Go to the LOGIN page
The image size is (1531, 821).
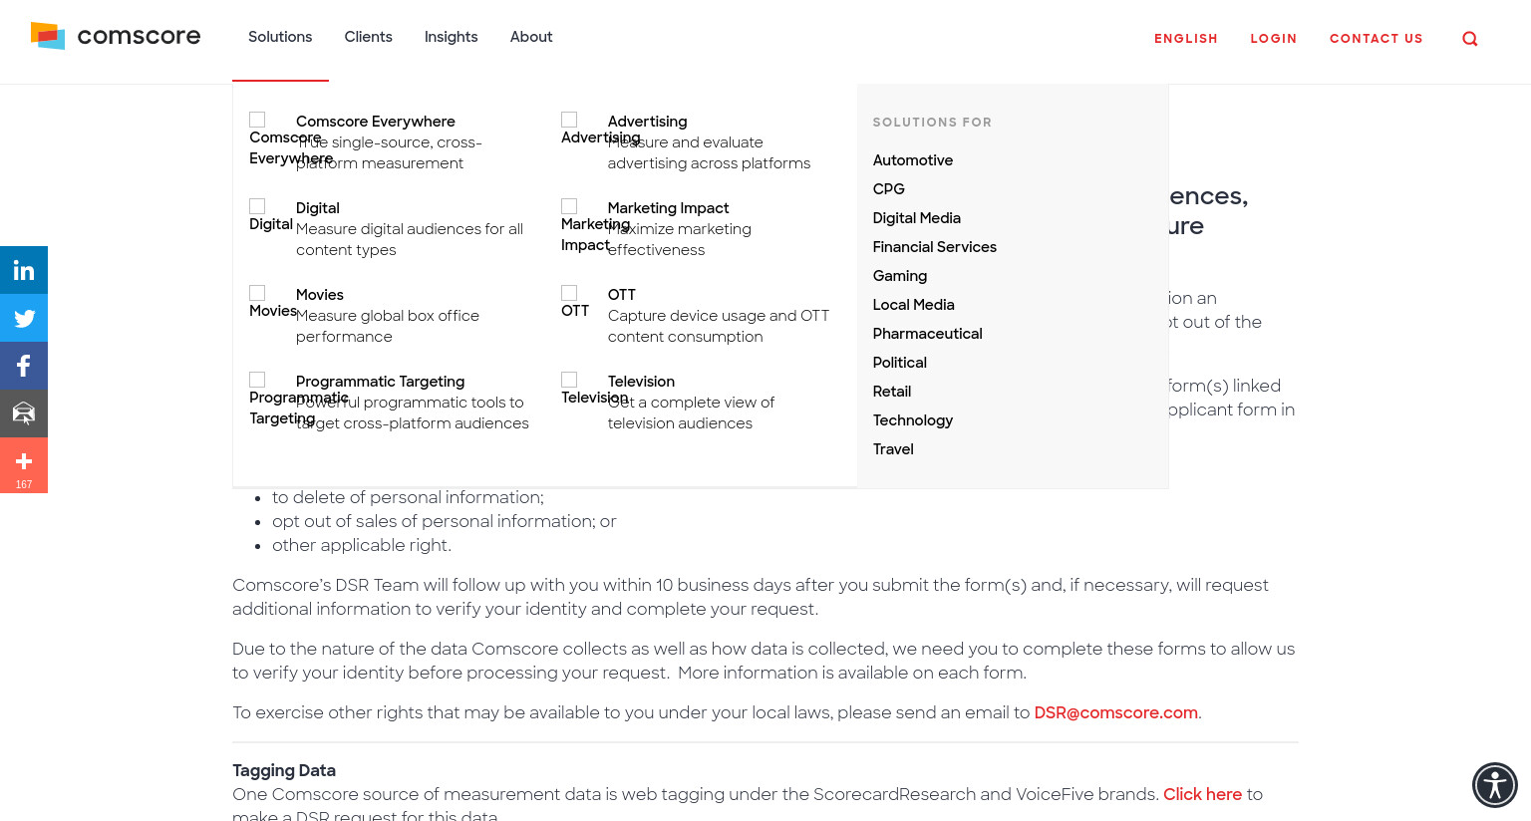(x=1274, y=39)
